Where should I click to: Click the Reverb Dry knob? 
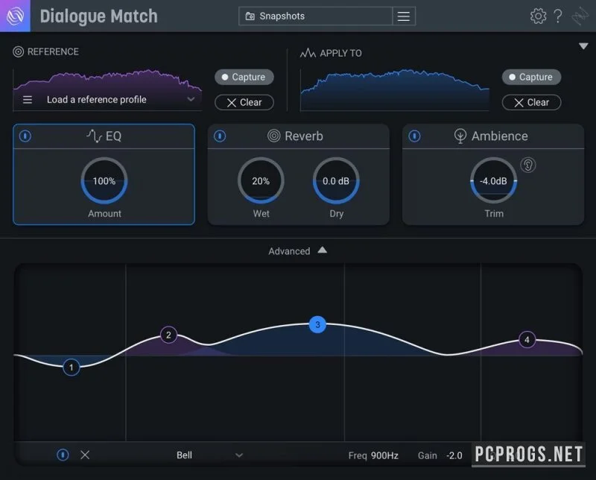coord(336,180)
